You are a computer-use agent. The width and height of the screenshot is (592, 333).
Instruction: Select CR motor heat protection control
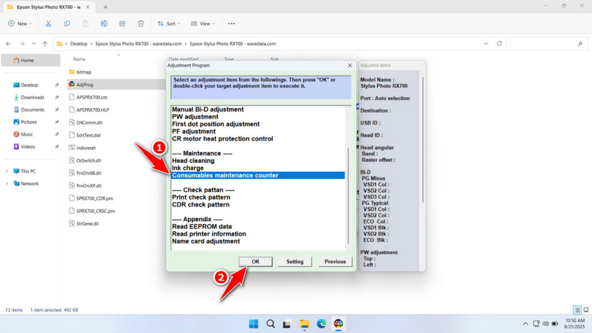(x=223, y=139)
